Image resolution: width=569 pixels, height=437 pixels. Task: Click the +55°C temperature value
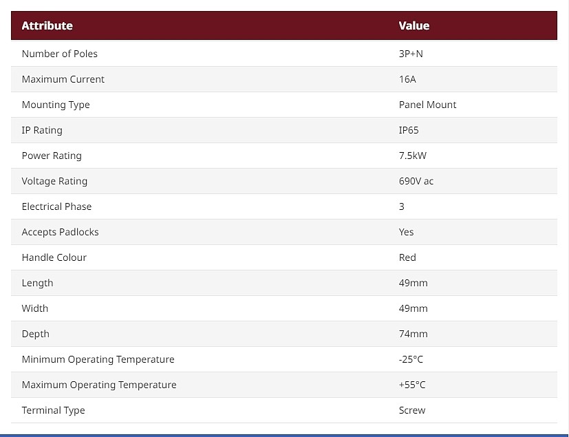click(412, 385)
